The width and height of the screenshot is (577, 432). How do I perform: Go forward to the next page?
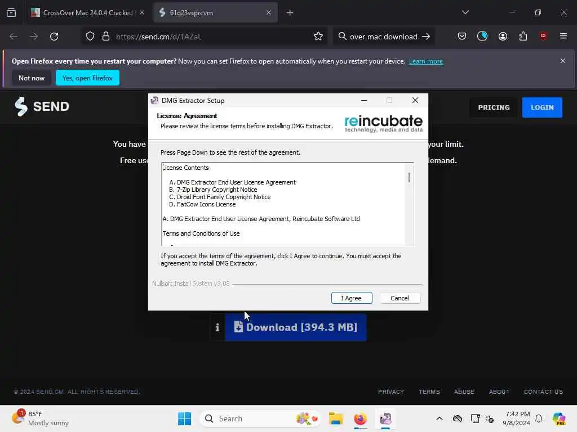pyautogui.click(x=33, y=37)
